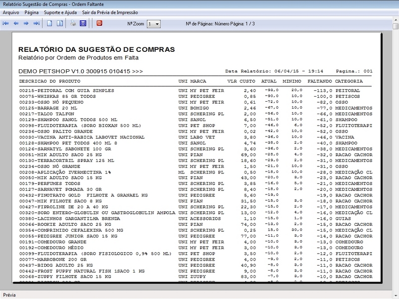Screen dimensions: 399x299
Task: Click the VLR CUSTO column header
Action: pos(241,81)
